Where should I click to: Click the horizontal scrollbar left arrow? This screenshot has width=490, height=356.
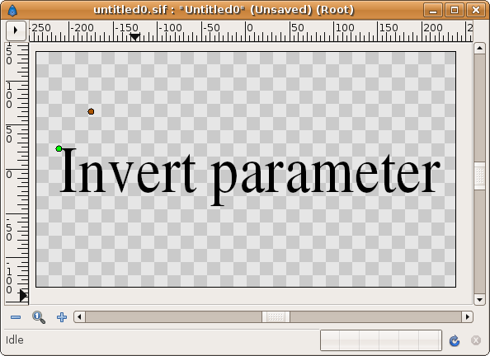tap(79, 317)
